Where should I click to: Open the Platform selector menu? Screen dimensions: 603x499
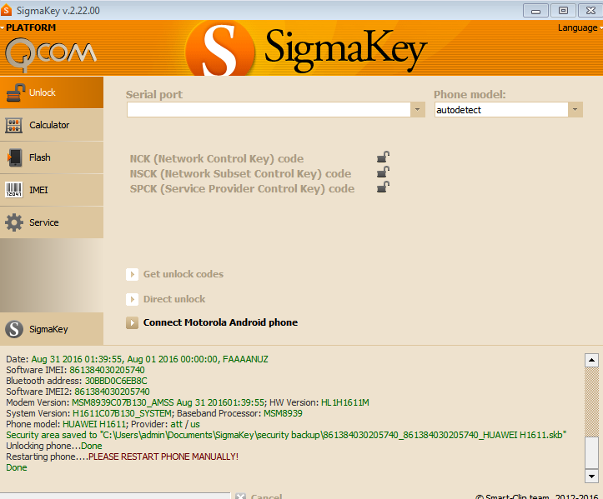[29, 27]
